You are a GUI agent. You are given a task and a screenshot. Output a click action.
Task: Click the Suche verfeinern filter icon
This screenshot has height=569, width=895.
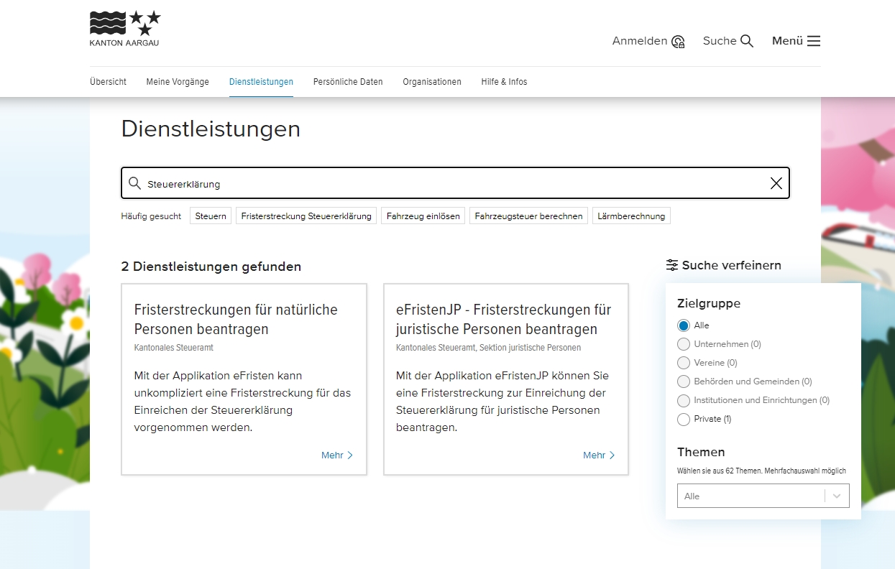click(x=672, y=265)
